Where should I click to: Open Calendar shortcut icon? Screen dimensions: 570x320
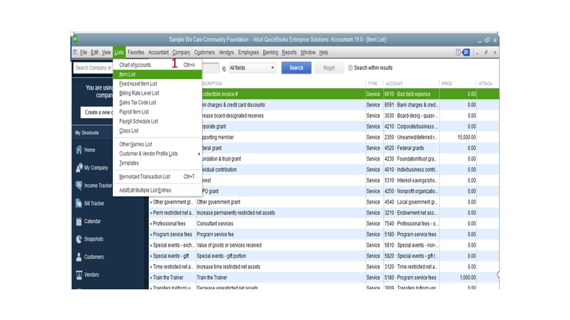[79, 221]
